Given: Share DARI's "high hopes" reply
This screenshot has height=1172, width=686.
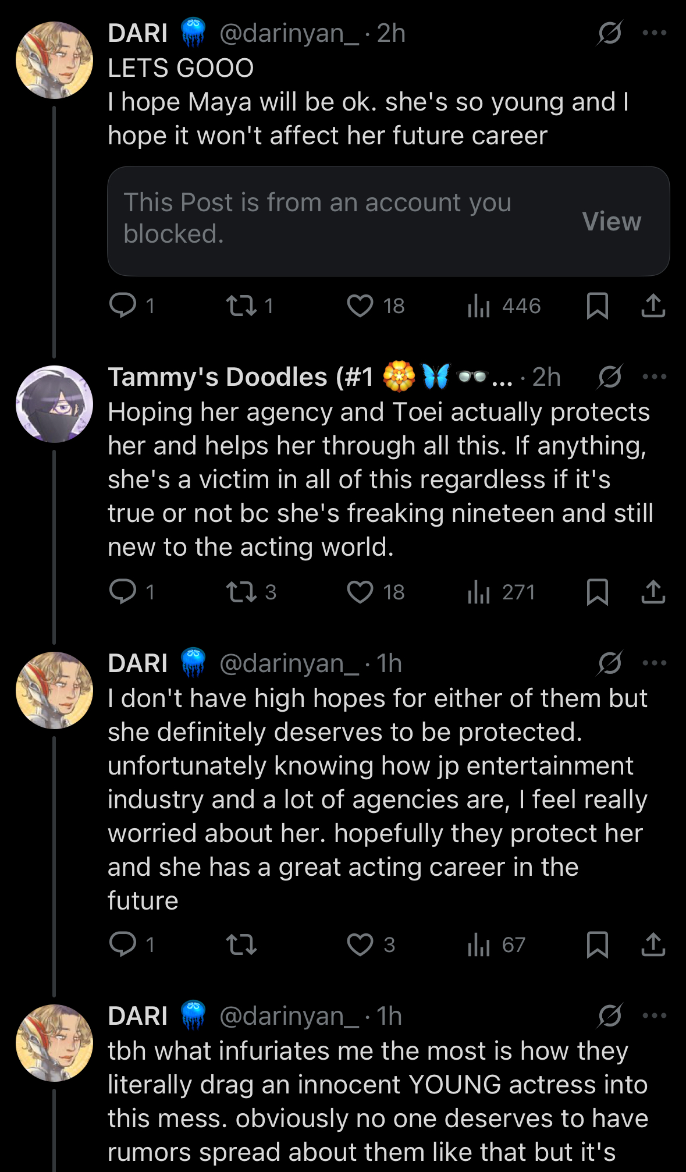Looking at the screenshot, I should point(653,944).
